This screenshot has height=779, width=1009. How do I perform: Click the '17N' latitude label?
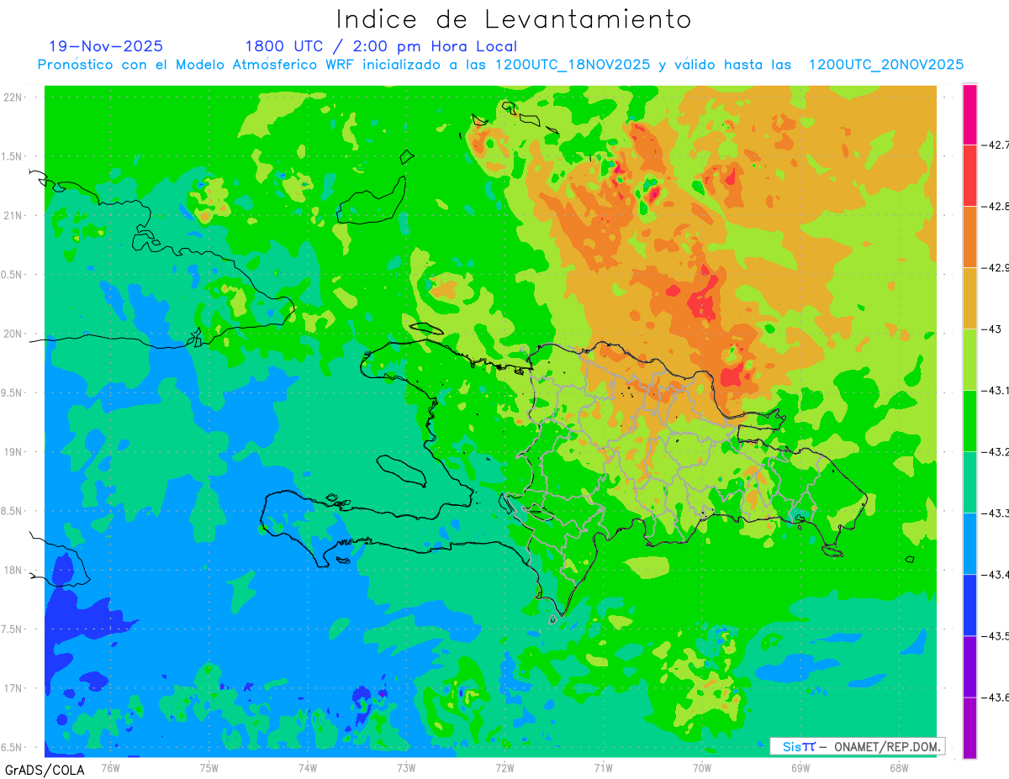click(14, 688)
